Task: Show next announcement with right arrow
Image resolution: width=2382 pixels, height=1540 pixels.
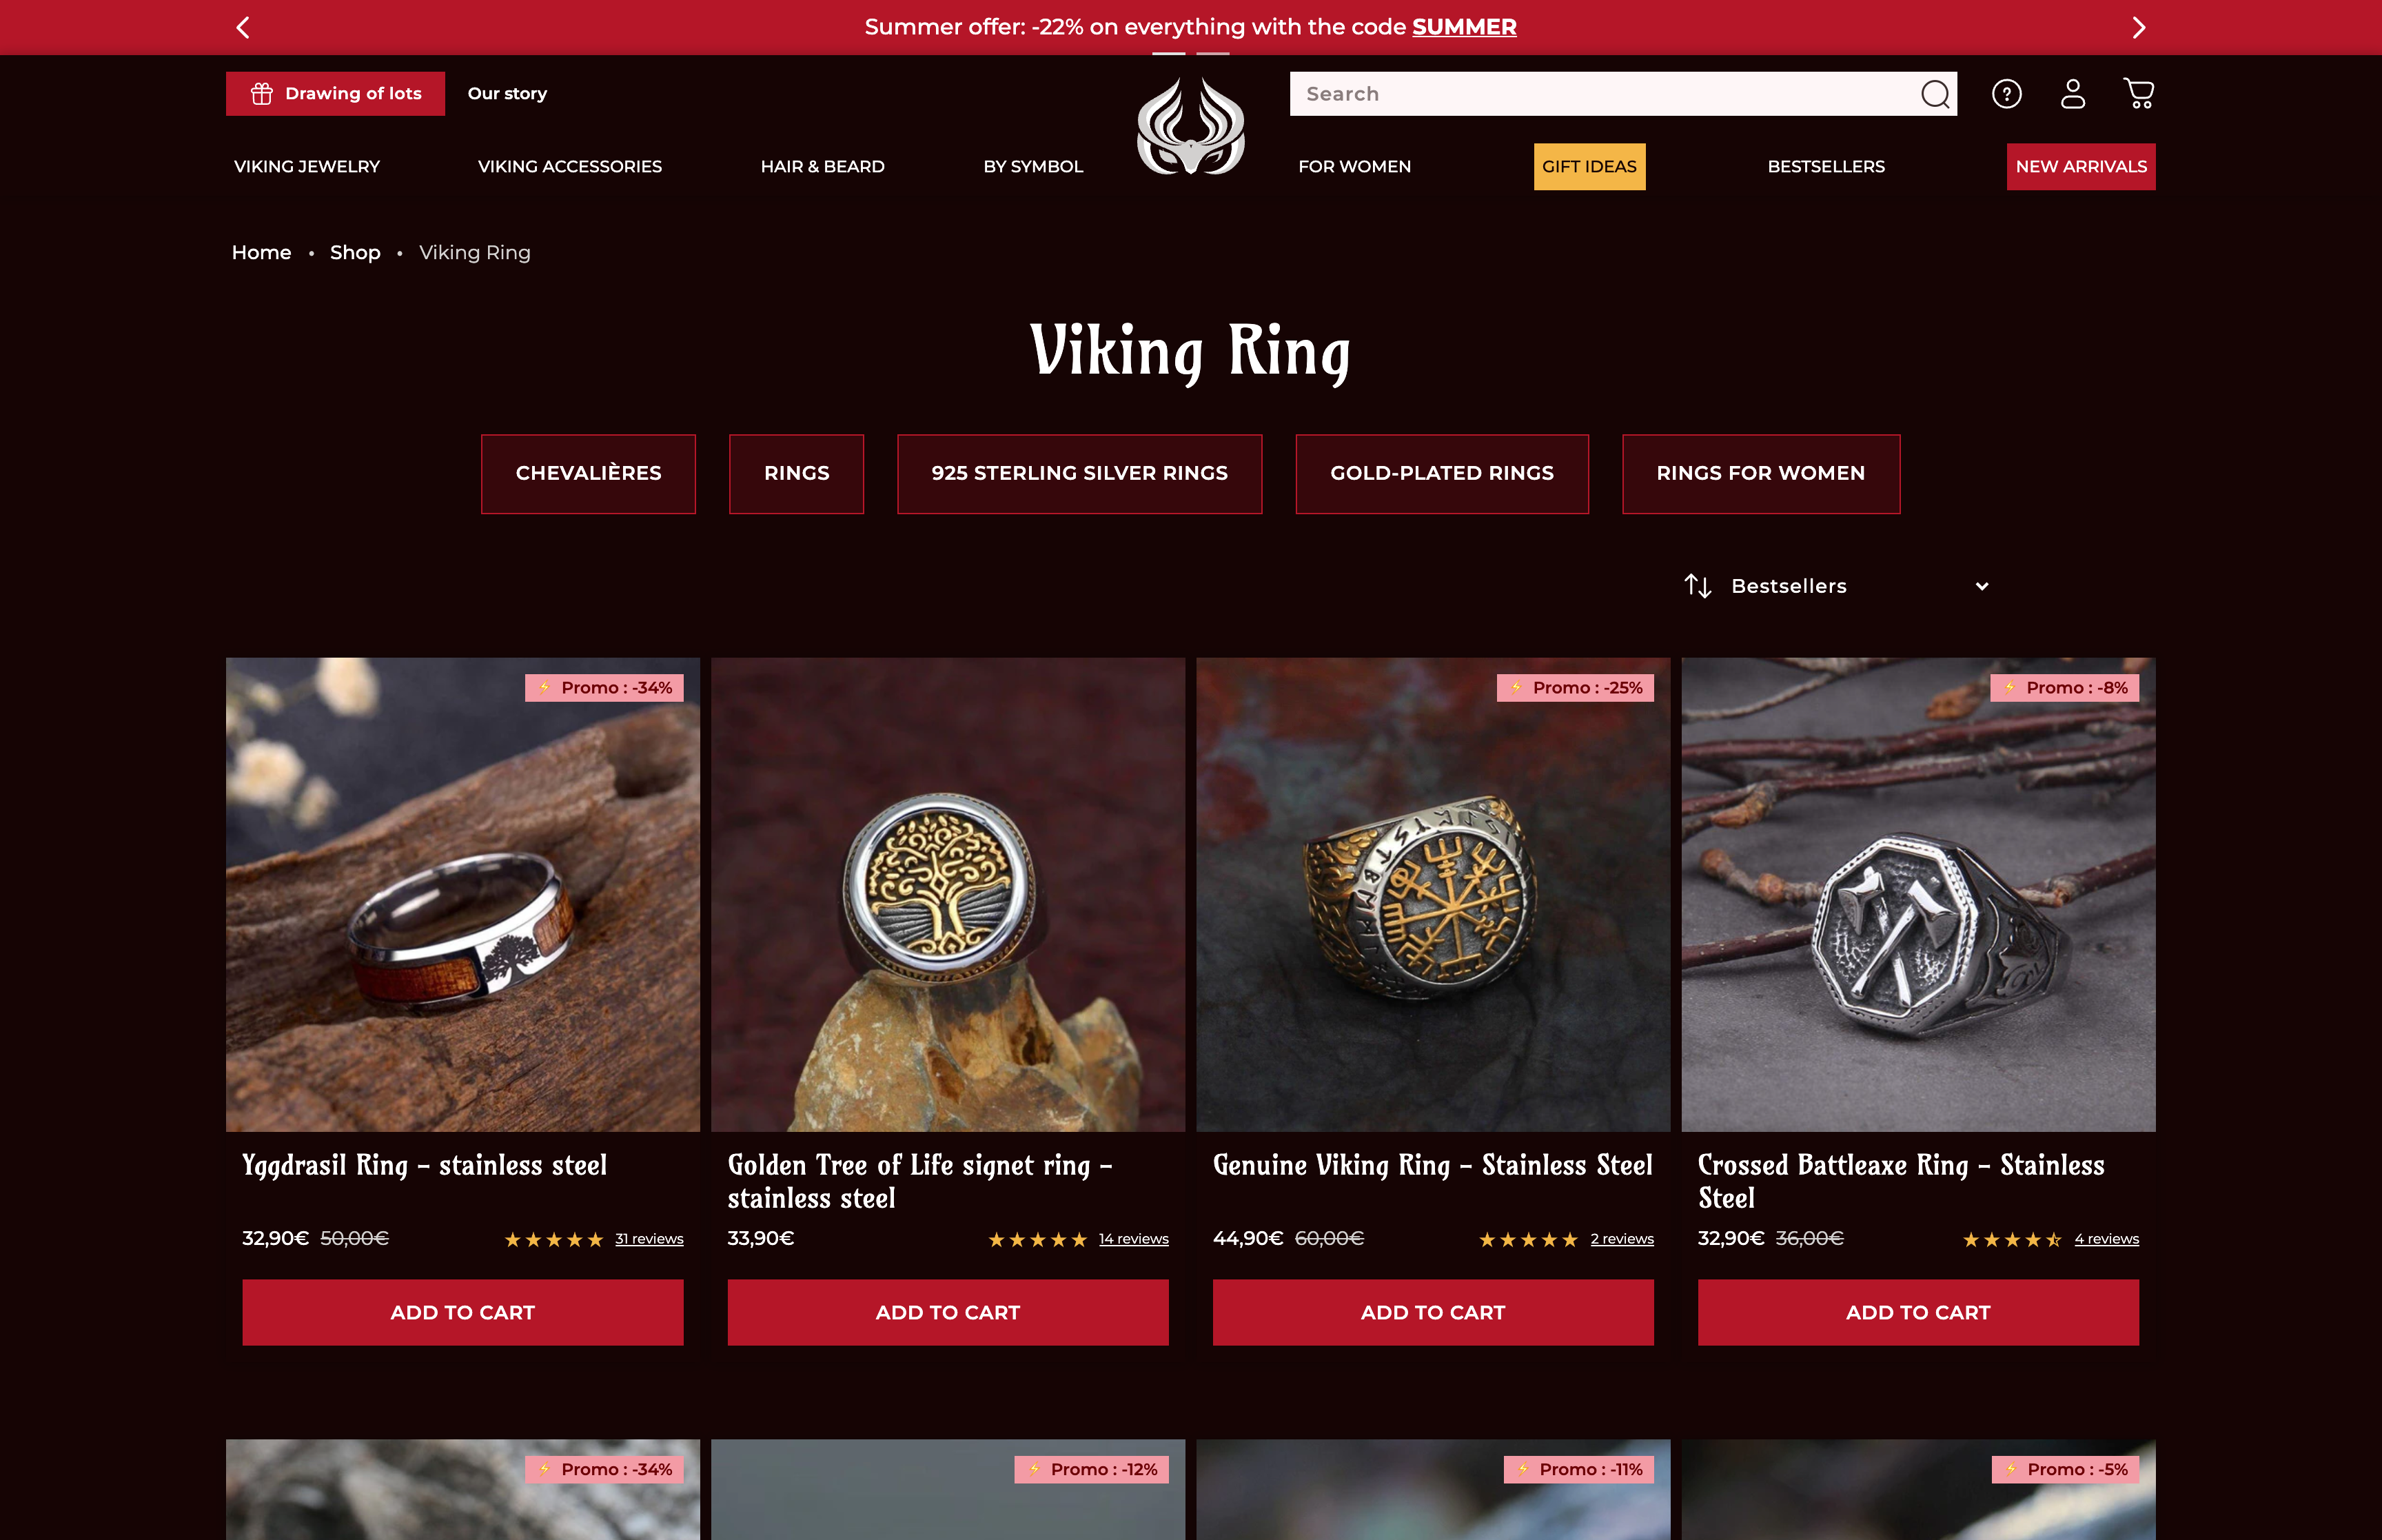Action: click(x=2138, y=27)
